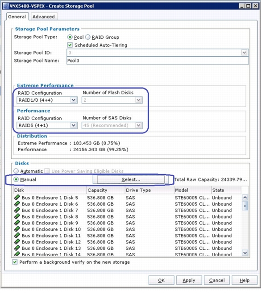
Task: Choose Manual disk selection
Action: pos(16,179)
